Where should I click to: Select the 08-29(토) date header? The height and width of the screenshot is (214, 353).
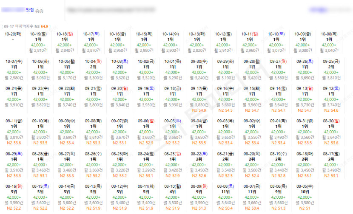(14, 154)
